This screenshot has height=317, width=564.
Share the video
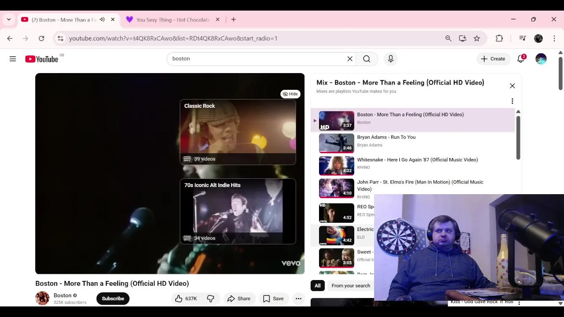pyautogui.click(x=239, y=299)
